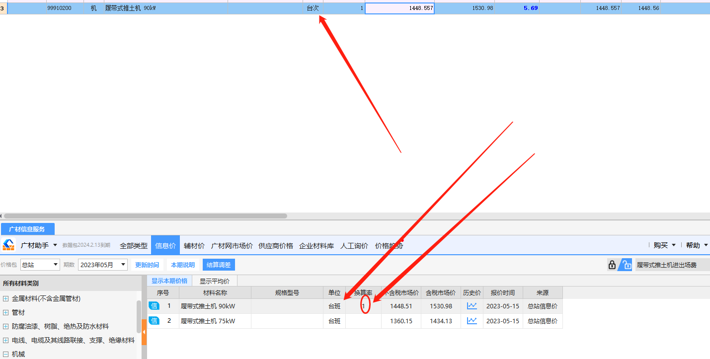Click the 1448.51 price cell
710x359 pixels.
pyautogui.click(x=401, y=306)
